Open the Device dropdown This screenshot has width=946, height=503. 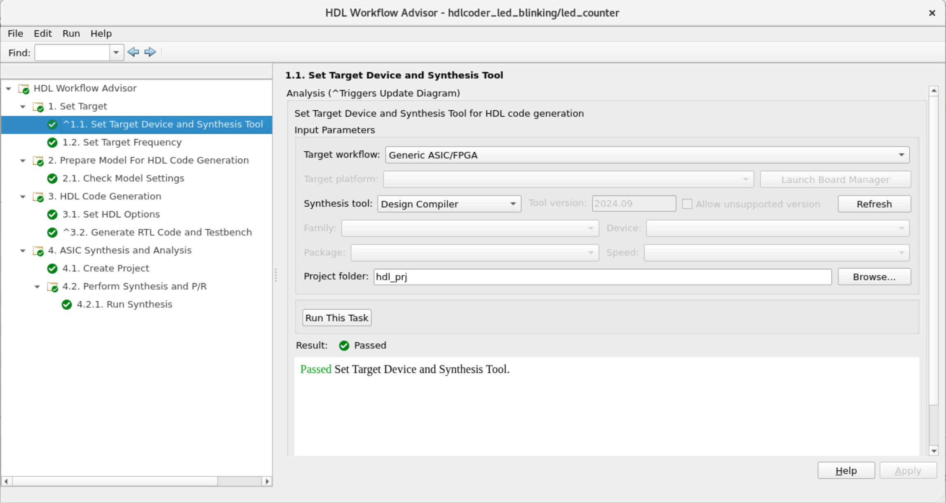(778, 228)
